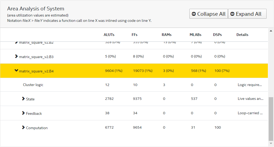The image size is (274, 147).
Task: Click the vertical scrollbar thumb
Action: [x=271, y=119]
